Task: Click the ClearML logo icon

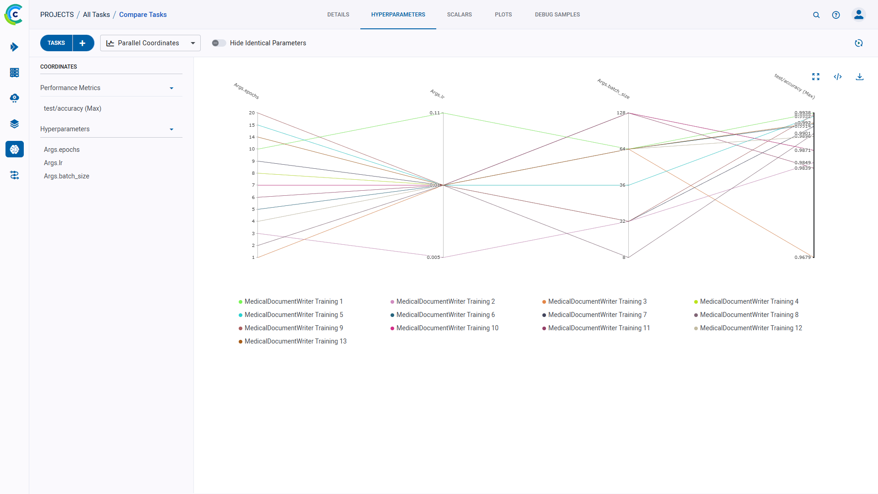Action: [14, 15]
